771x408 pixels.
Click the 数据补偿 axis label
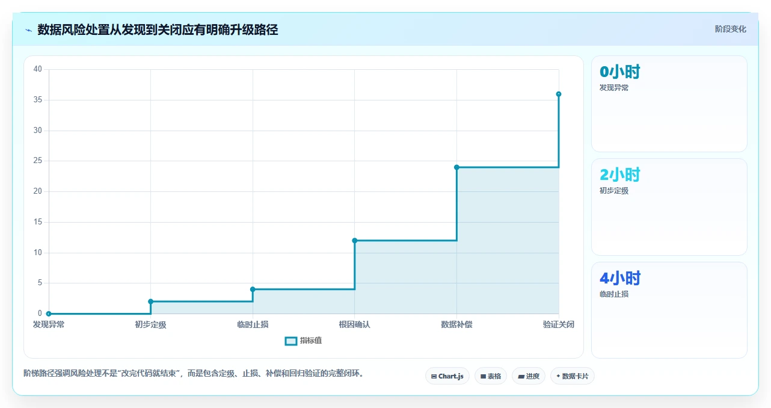pyautogui.click(x=456, y=325)
